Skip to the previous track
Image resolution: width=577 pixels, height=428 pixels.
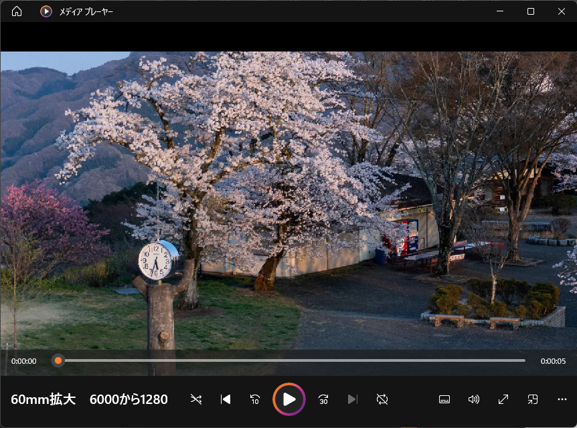click(226, 399)
